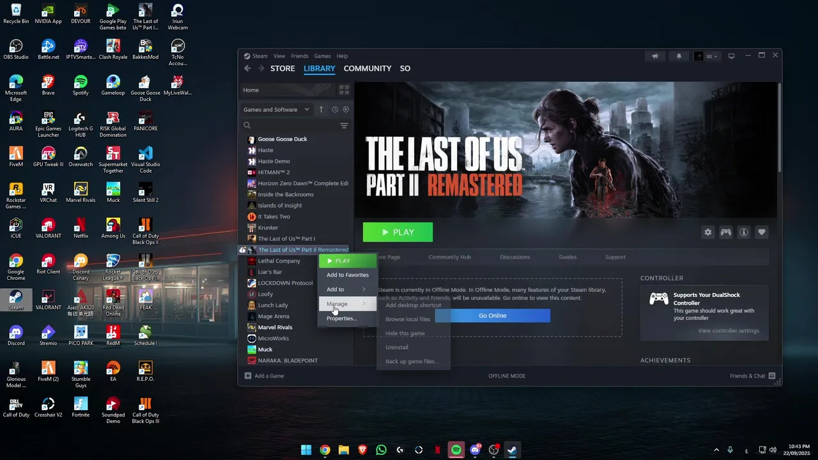818x460 pixels.
Task: Click the game page vertical scrollbar
Action: [x=779, y=128]
